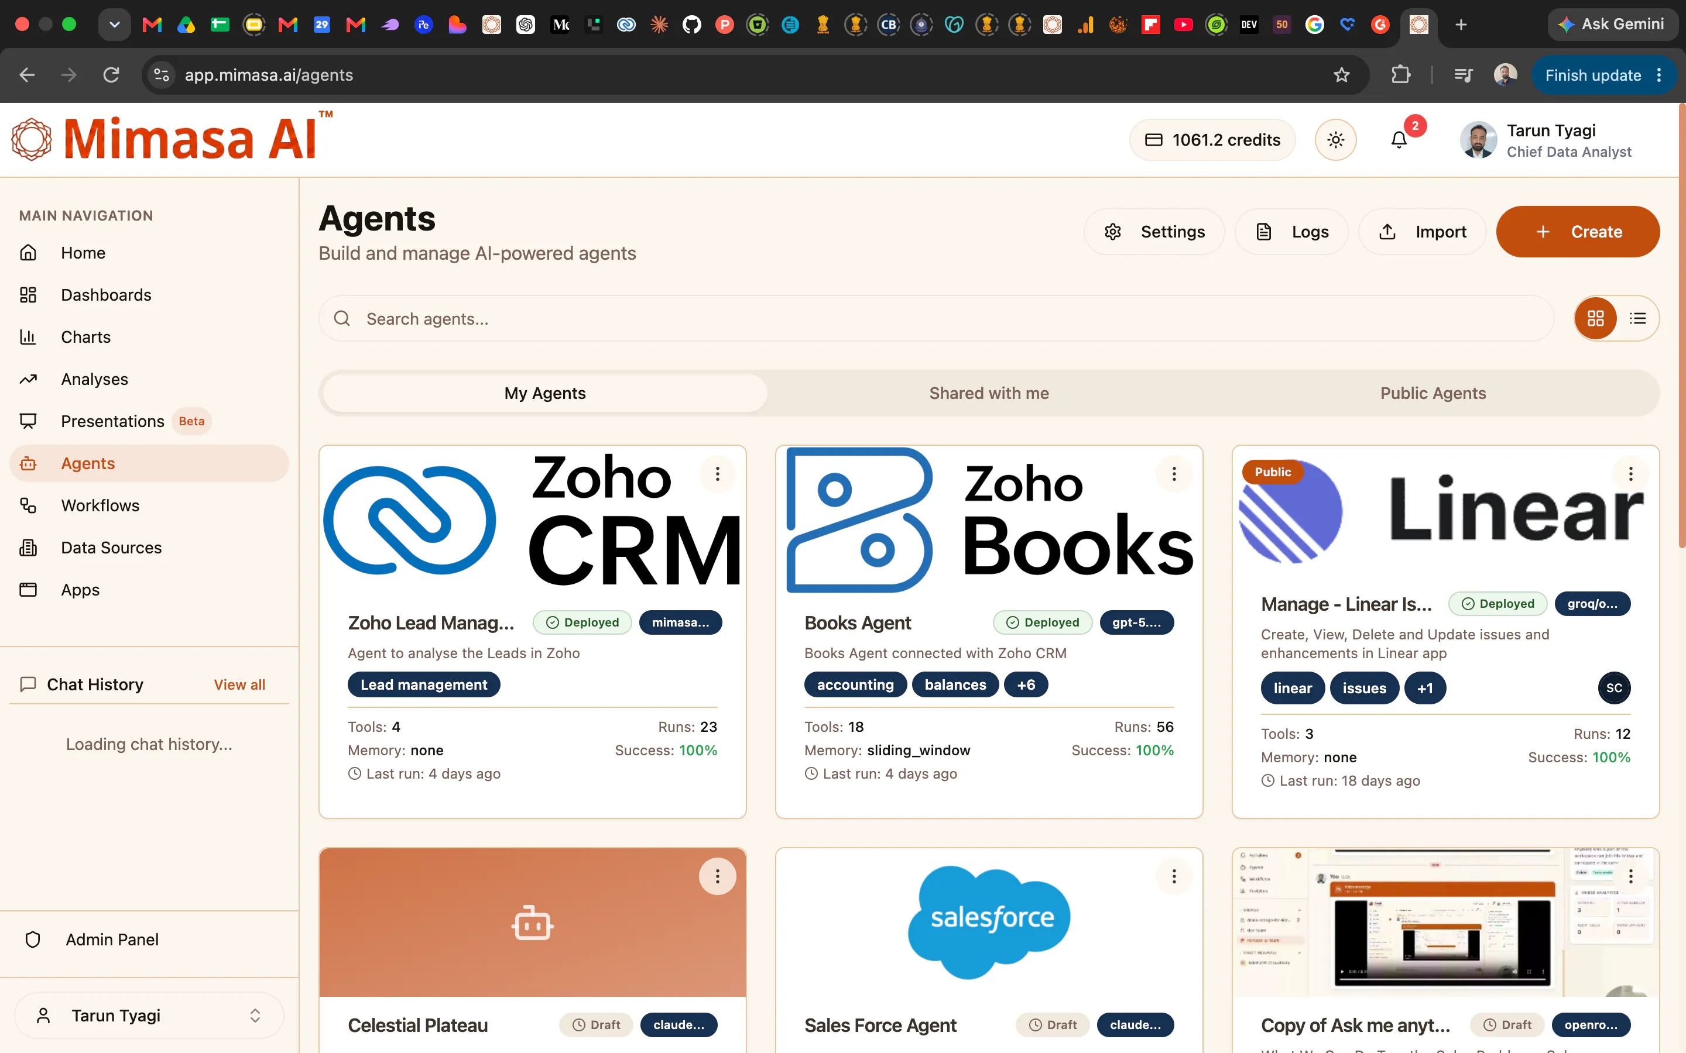Open the Salesforce agent thumbnail
This screenshot has height=1053, width=1686.
tap(989, 922)
